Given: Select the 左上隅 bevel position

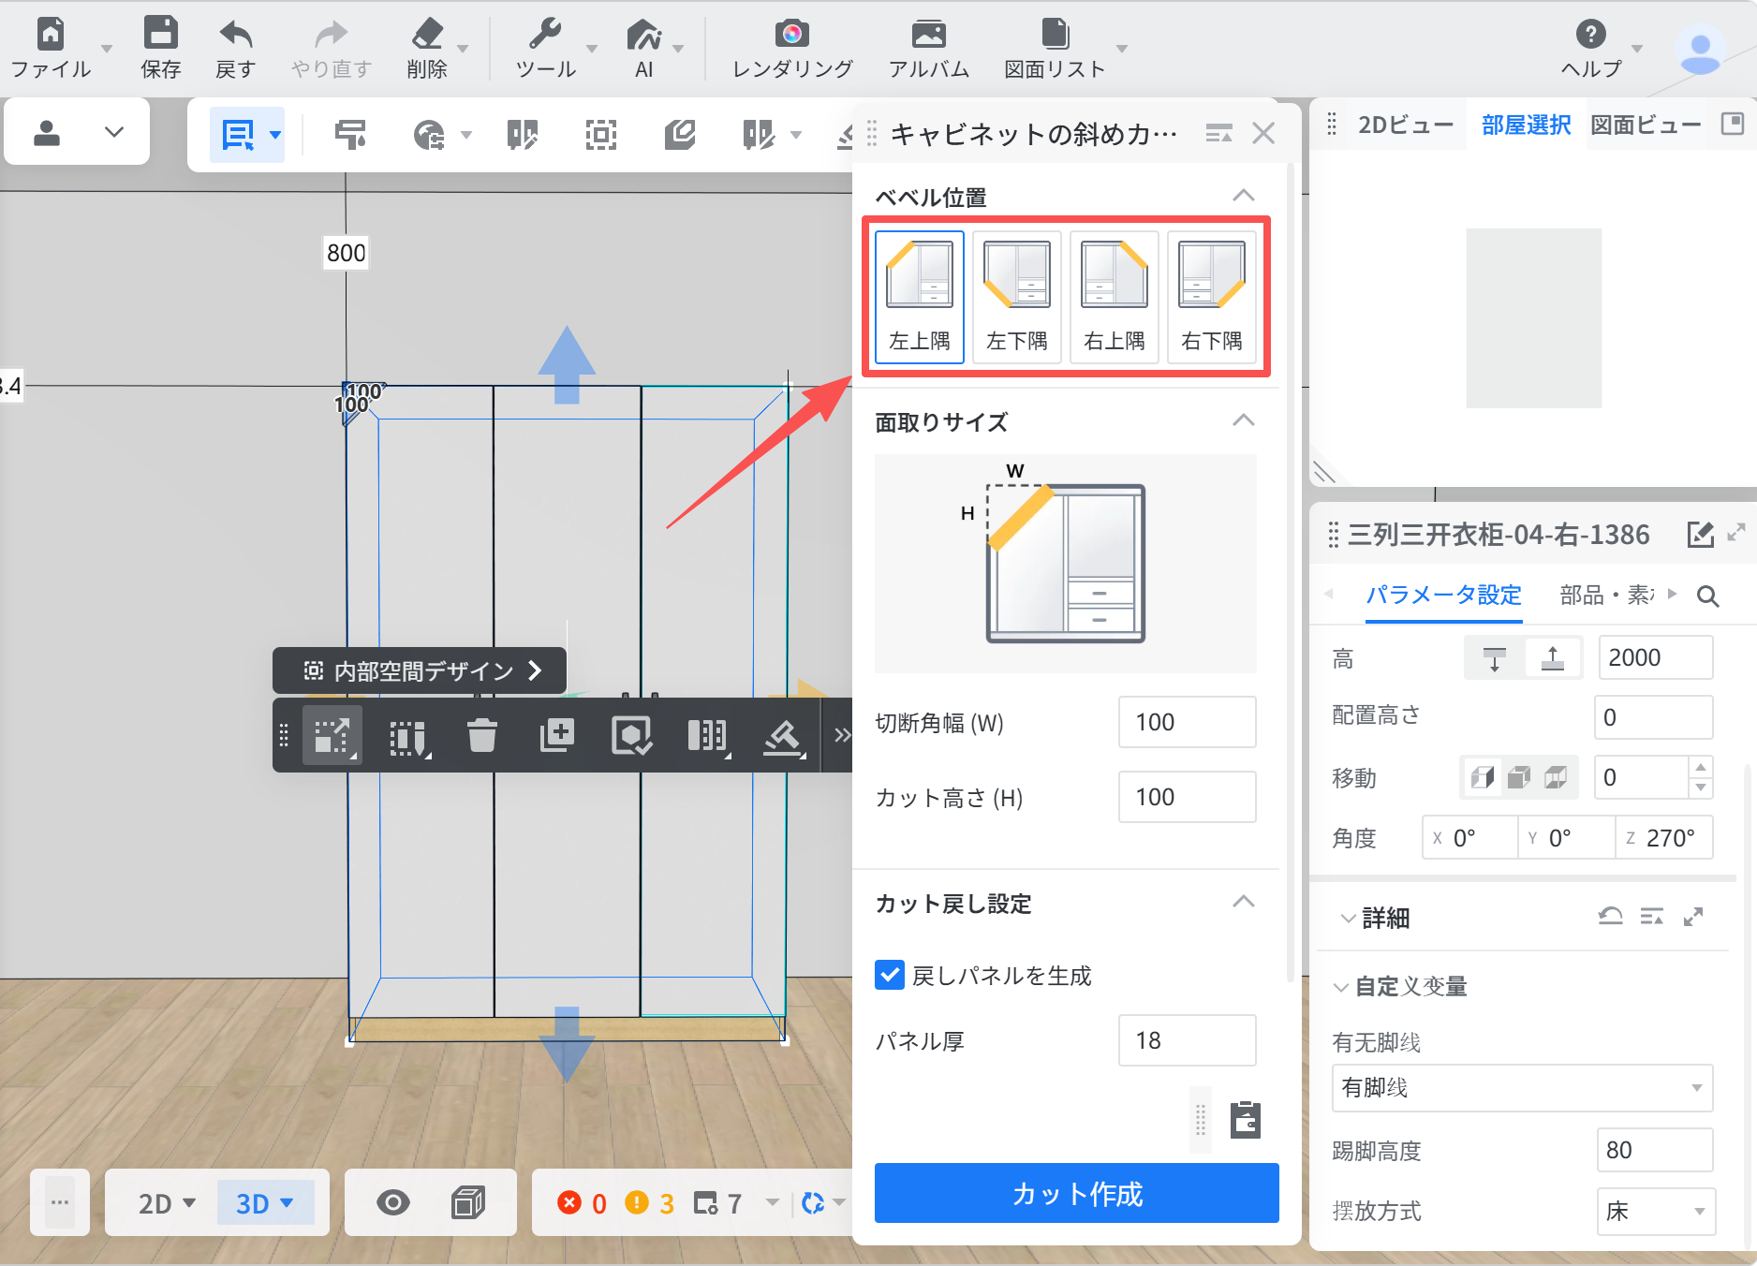Looking at the screenshot, I should [920, 297].
